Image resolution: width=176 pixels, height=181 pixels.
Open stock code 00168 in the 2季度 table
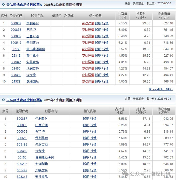[16, 49]
